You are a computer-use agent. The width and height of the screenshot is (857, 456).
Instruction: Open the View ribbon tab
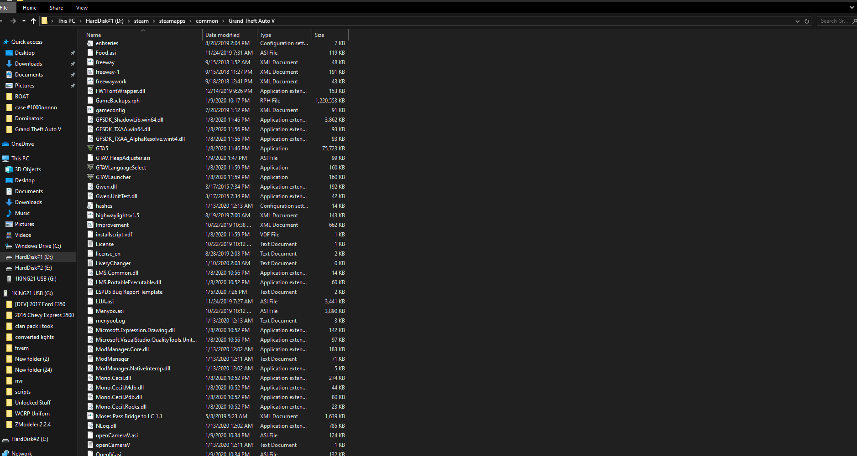pos(82,8)
